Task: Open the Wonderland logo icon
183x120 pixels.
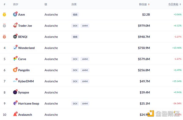Action: (15, 48)
